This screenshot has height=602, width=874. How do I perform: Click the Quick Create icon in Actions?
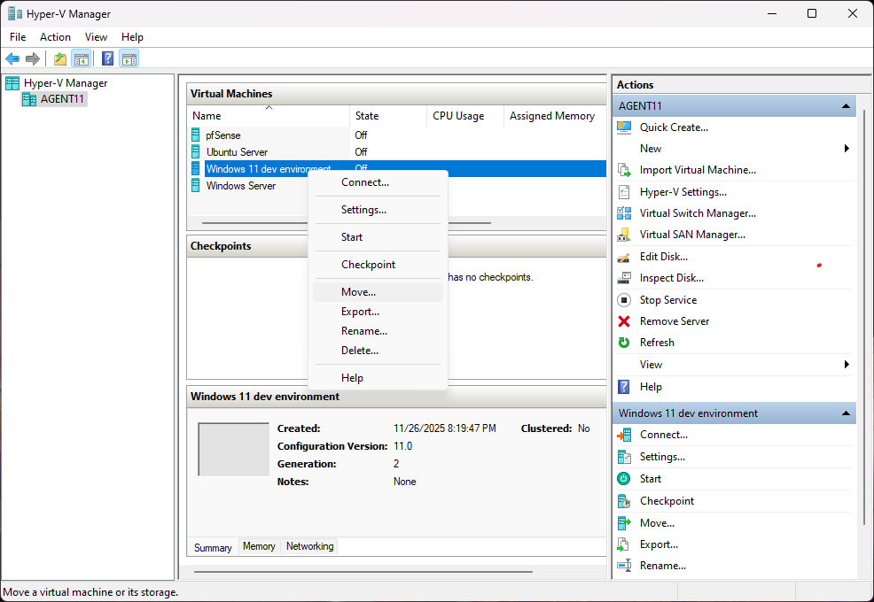624,127
